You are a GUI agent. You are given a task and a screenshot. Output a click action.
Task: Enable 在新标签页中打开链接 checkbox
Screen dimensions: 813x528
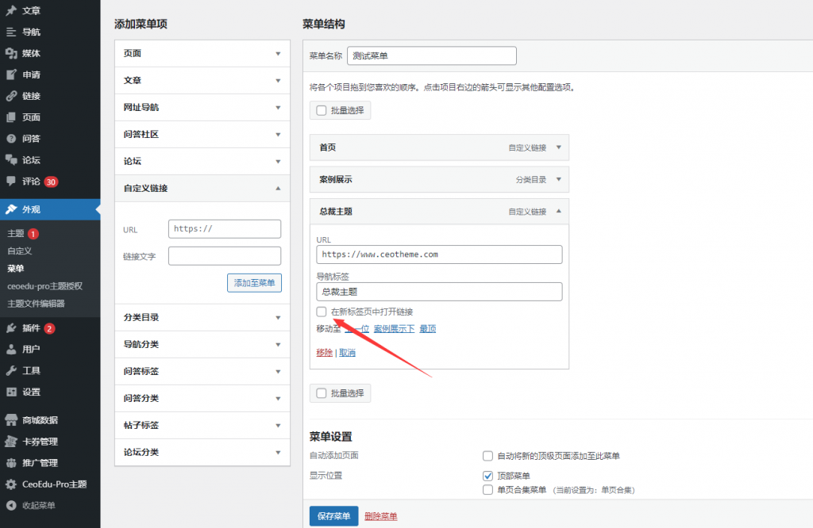click(x=322, y=312)
